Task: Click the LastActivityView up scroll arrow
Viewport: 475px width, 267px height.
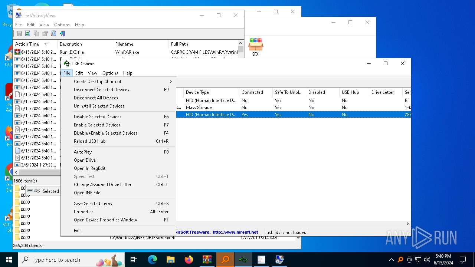Action: point(241,43)
